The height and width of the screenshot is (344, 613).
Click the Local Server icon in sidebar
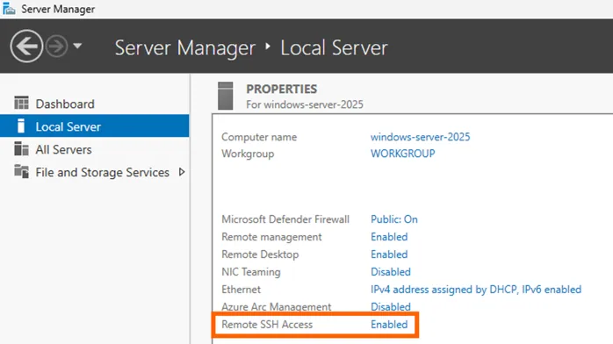[x=21, y=125]
